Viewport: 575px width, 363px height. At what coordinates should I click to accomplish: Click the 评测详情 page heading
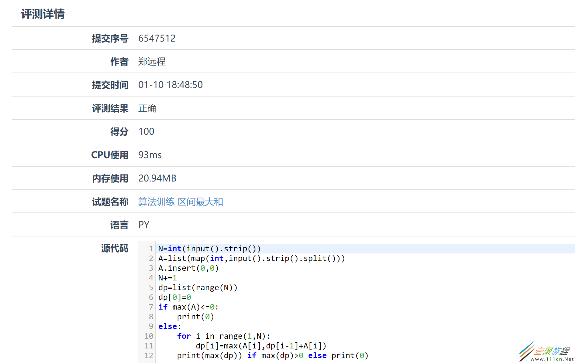(43, 14)
